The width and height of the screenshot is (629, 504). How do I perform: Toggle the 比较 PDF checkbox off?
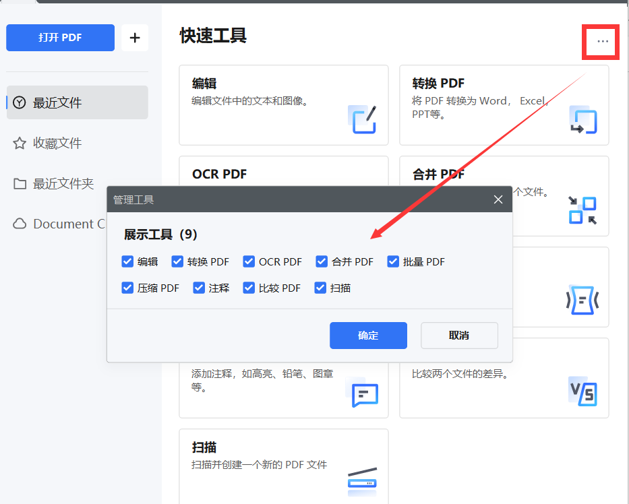point(249,288)
